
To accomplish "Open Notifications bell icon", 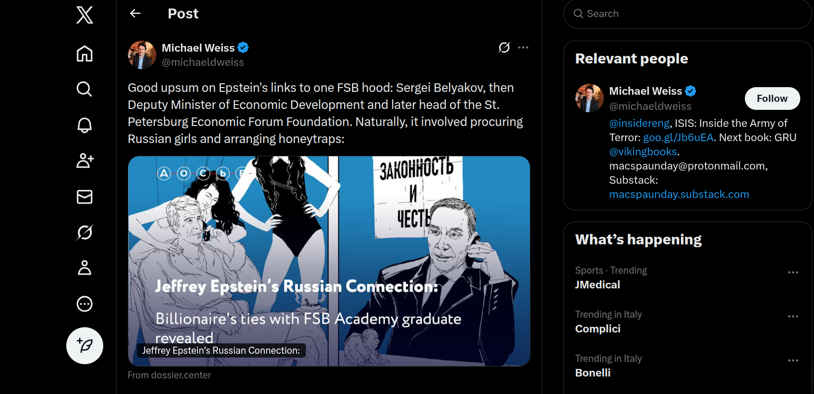I will tap(85, 125).
